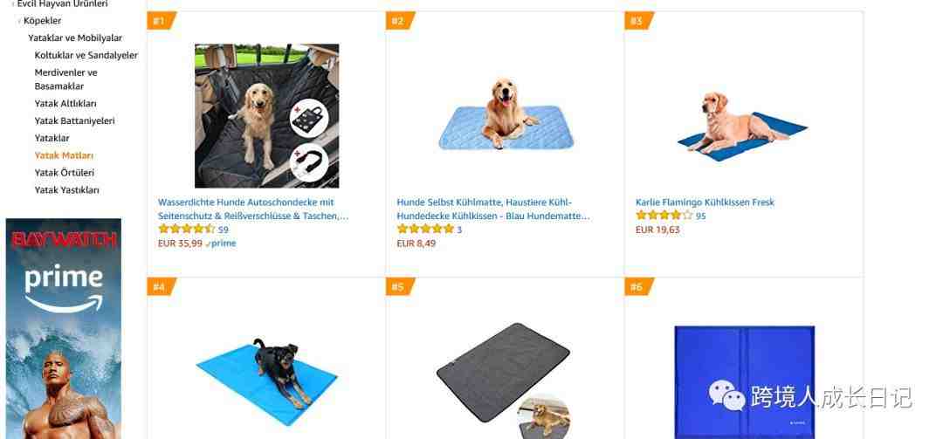
Task: Click the car seat cover product image
Action: [x=266, y=115]
